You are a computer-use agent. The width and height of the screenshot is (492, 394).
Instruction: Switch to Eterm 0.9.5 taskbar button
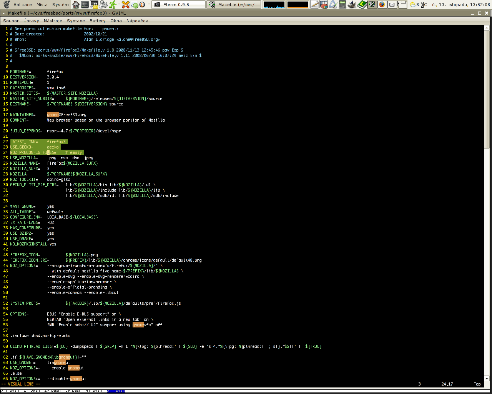[x=178, y=5]
